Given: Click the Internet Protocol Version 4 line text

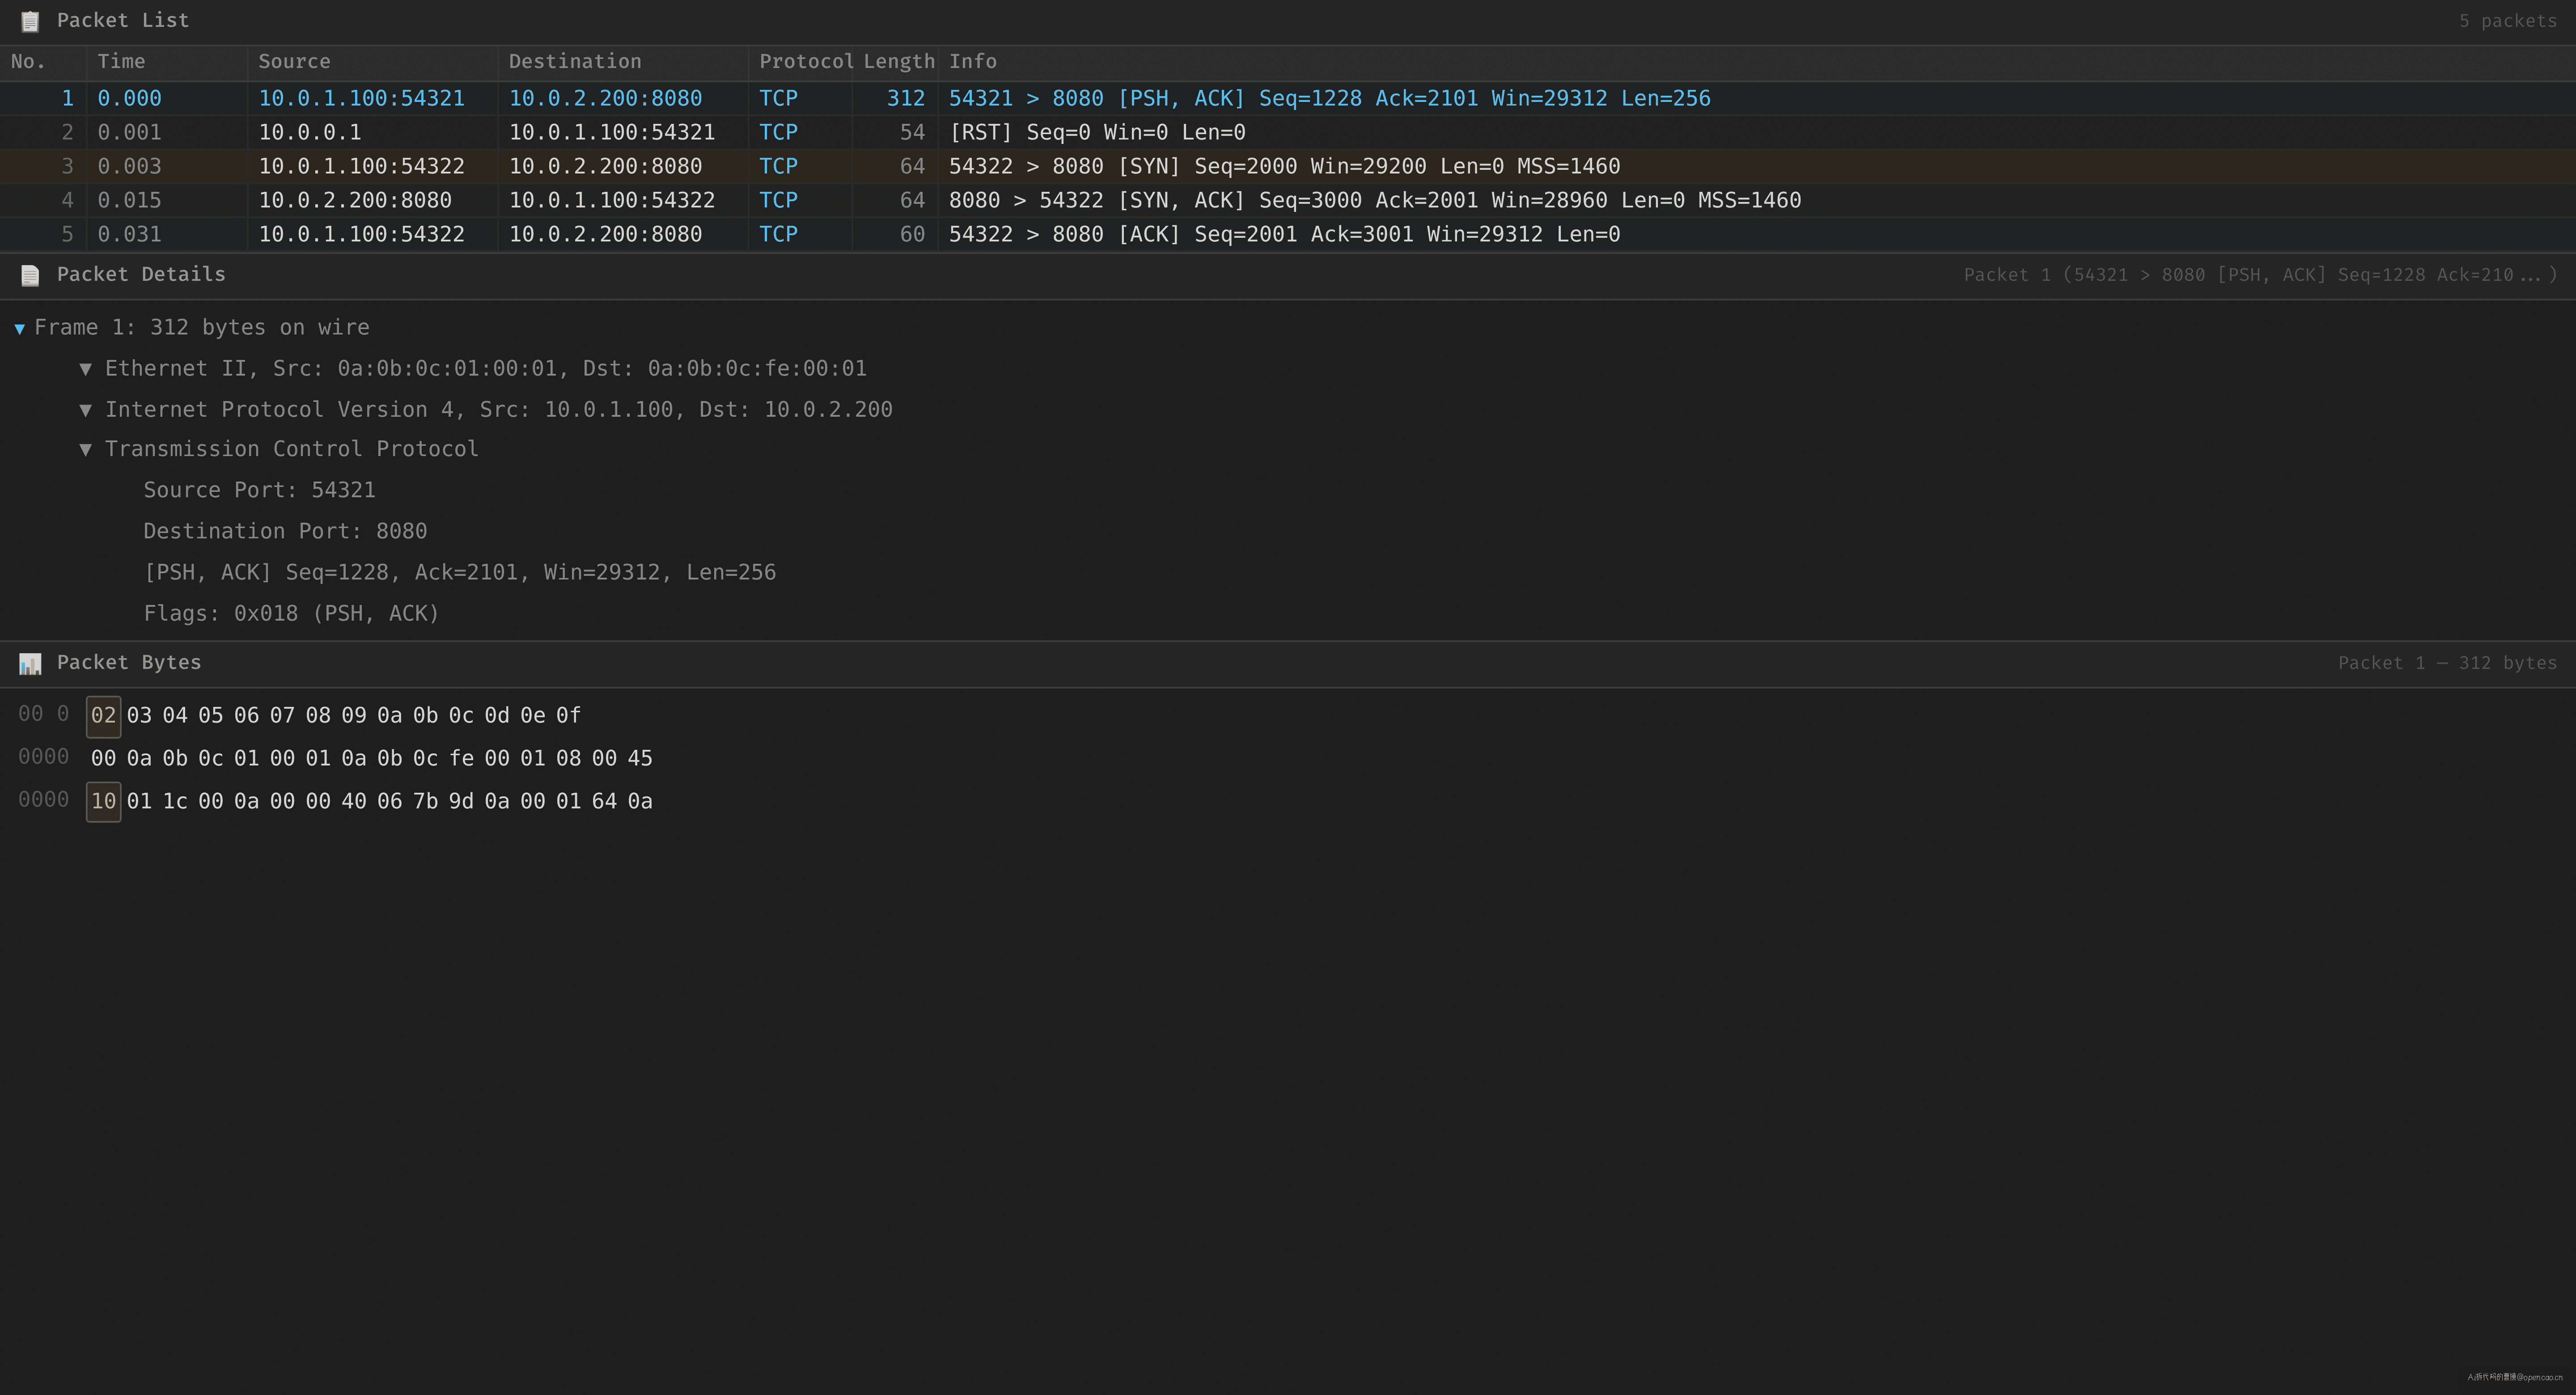Looking at the screenshot, I should (498, 410).
